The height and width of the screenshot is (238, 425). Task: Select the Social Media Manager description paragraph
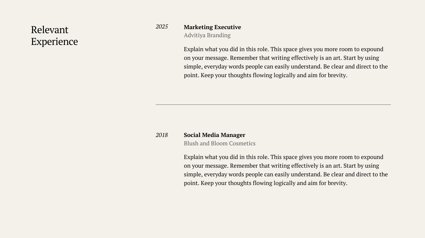(x=286, y=170)
